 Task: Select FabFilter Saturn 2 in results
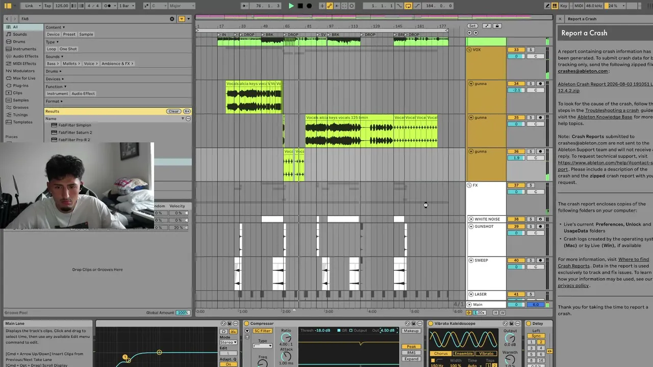click(75, 133)
